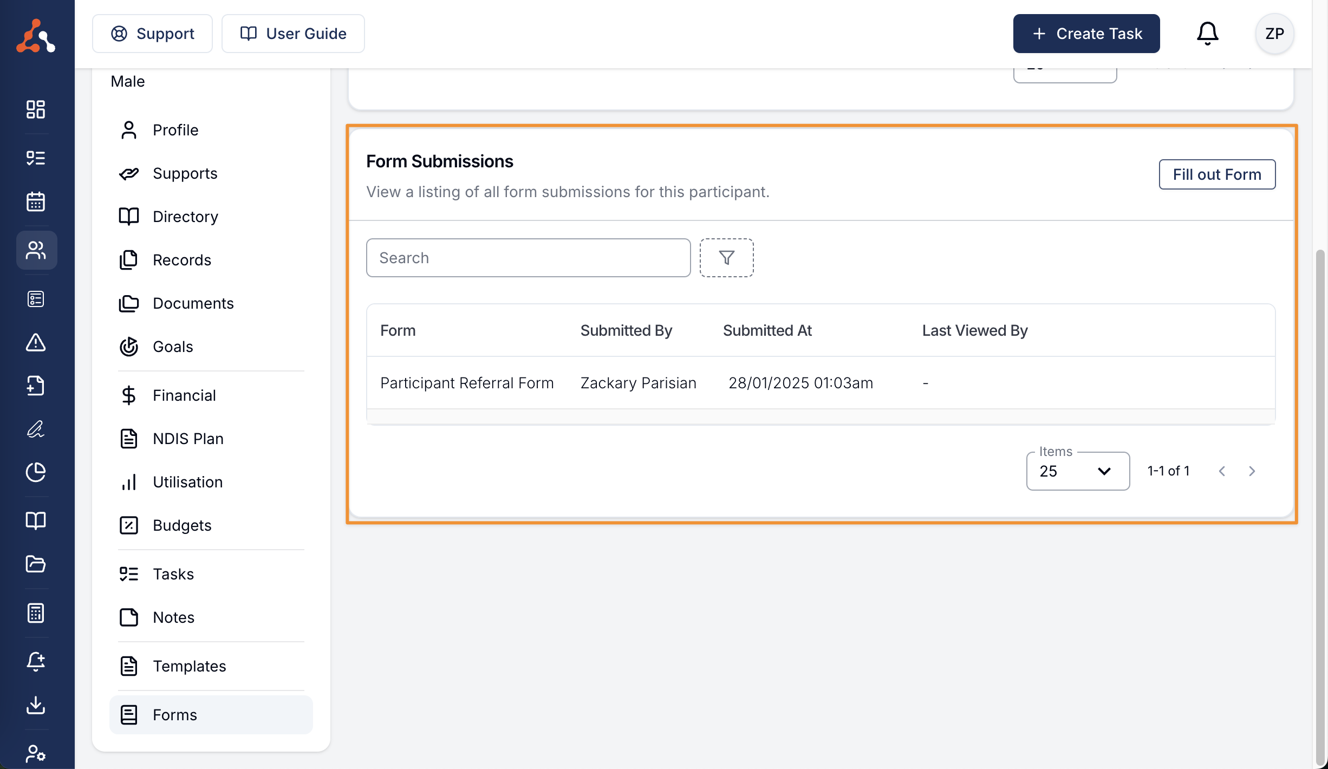Open calendar icon in left sidebar
The width and height of the screenshot is (1328, 769).
(36, 201)
